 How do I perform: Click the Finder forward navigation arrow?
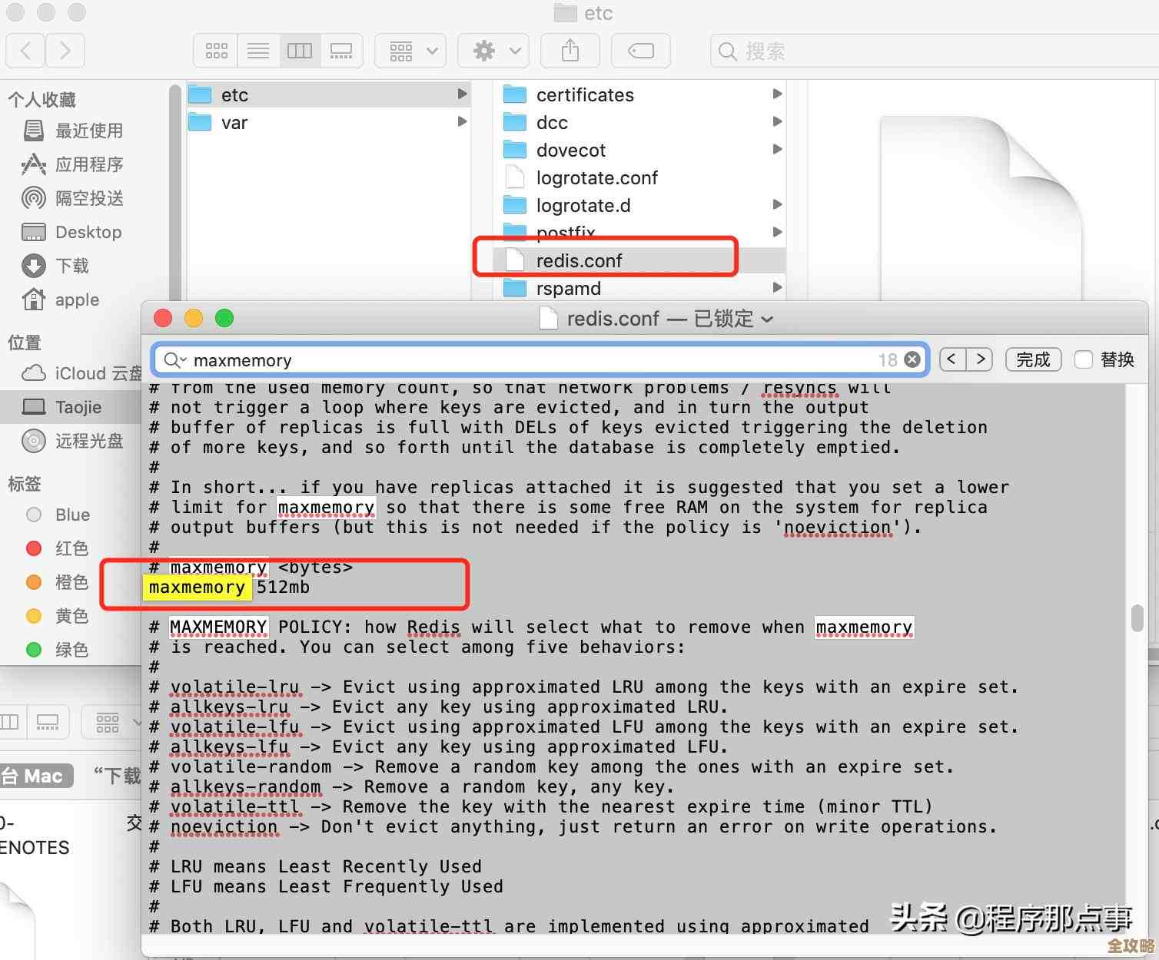coord(65,51)
